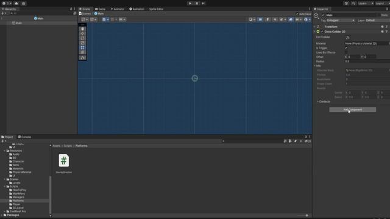Image resolution: width=390 pixels, height=219 pixels.
Task: Toggle hidden objects visibility in the scene toolbar
Action: tap(291, 19)
